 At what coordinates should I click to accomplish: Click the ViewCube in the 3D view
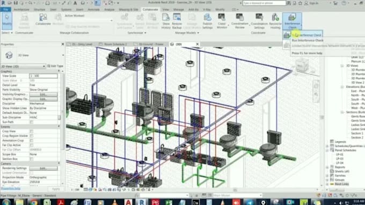302,65
